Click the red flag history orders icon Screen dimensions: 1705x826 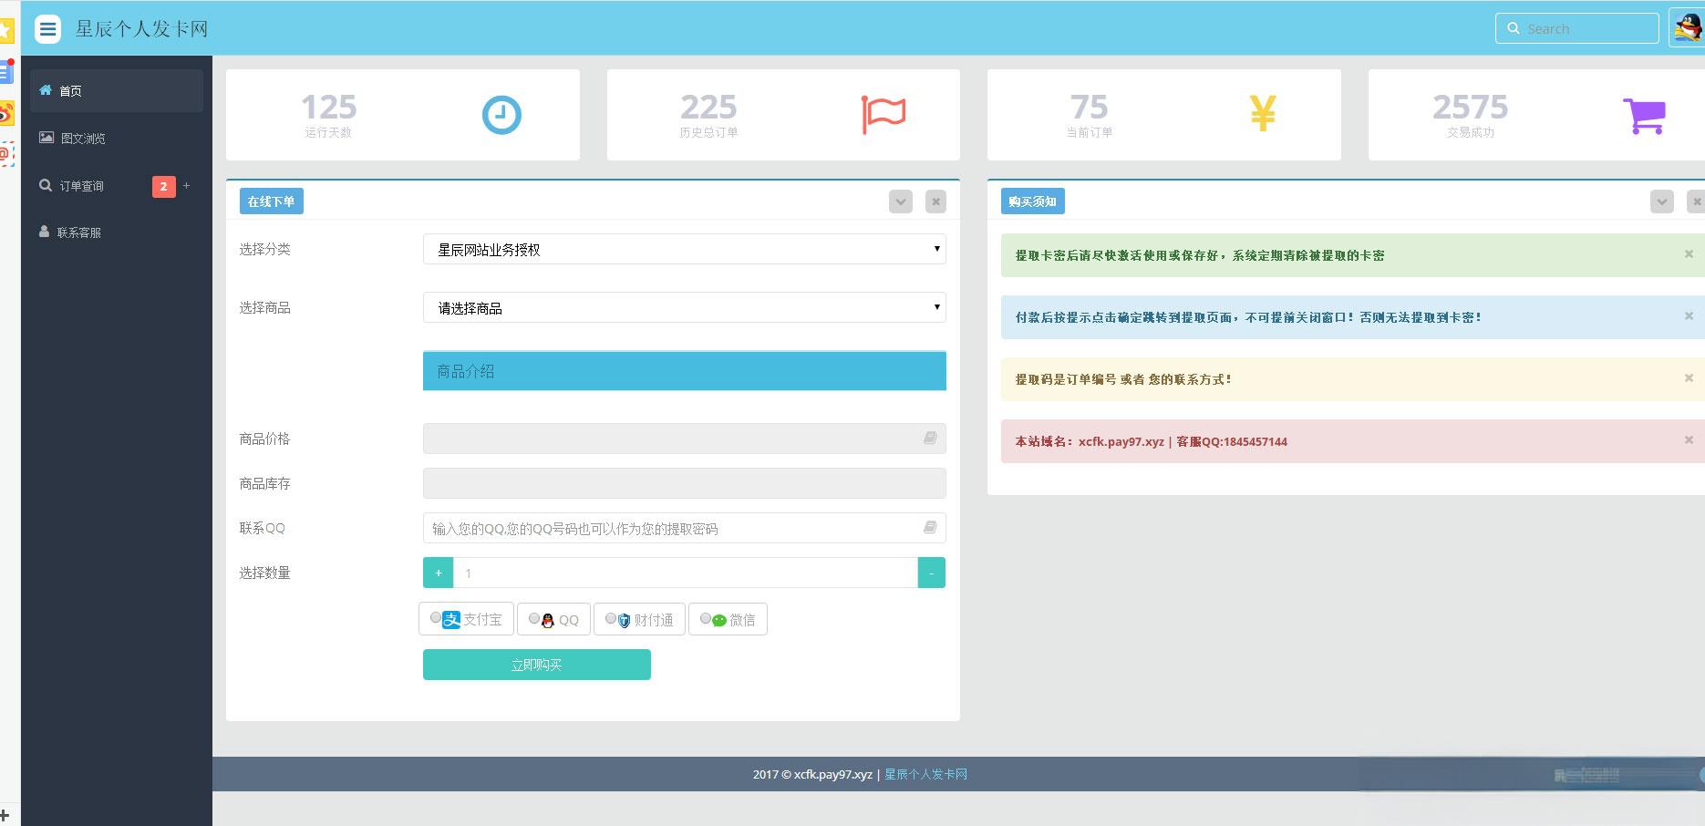click(883, 115)
